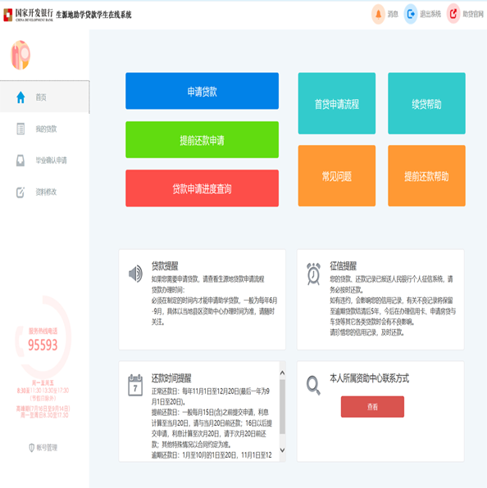The height and width of the screenshot is (488, 487).
Task: Click the up arrow in 还款时间提醒 scrollbar
Action: tap(282, 373)
